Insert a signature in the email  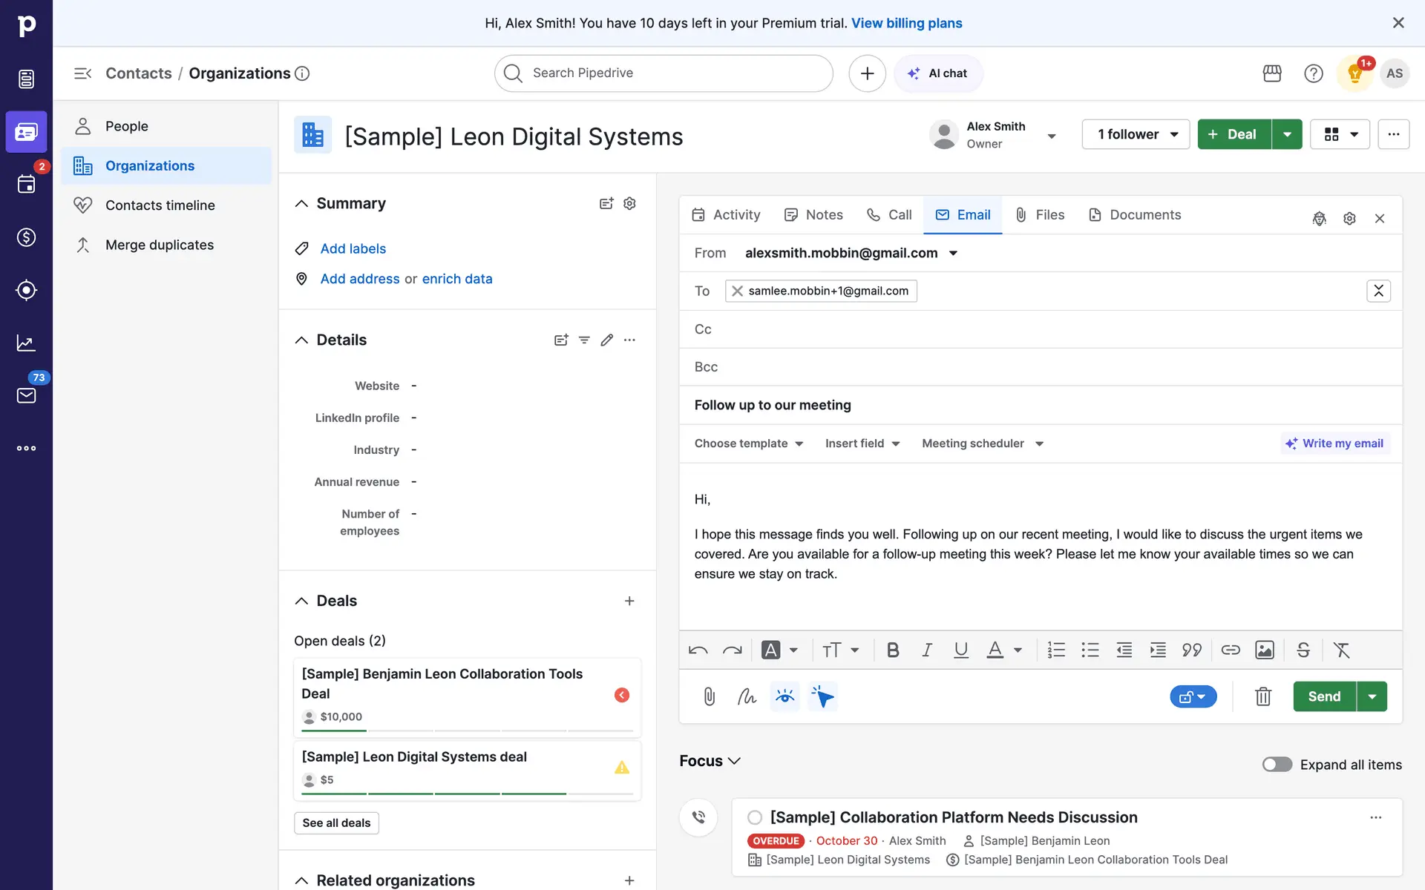coord(747,696)
